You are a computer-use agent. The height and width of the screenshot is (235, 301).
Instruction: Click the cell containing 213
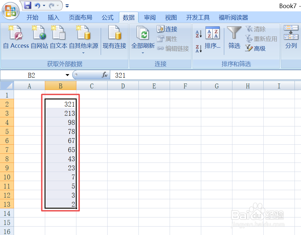[61, 113]
